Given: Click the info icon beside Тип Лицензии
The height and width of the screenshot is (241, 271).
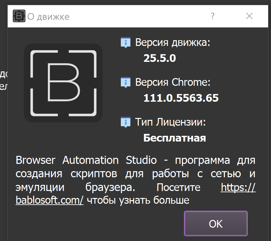Looking at the screenshot, I should click(125, 122).
